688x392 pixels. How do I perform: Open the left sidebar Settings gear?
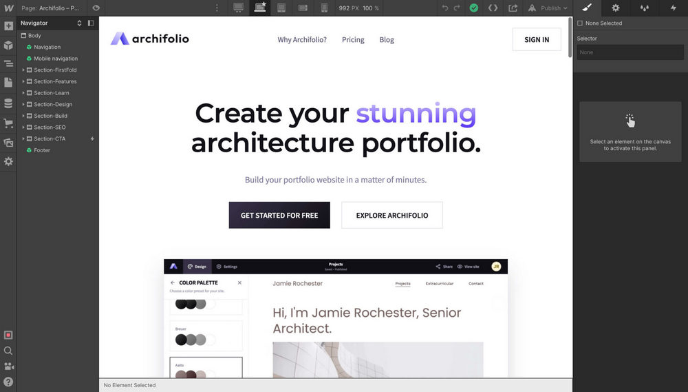8,161
